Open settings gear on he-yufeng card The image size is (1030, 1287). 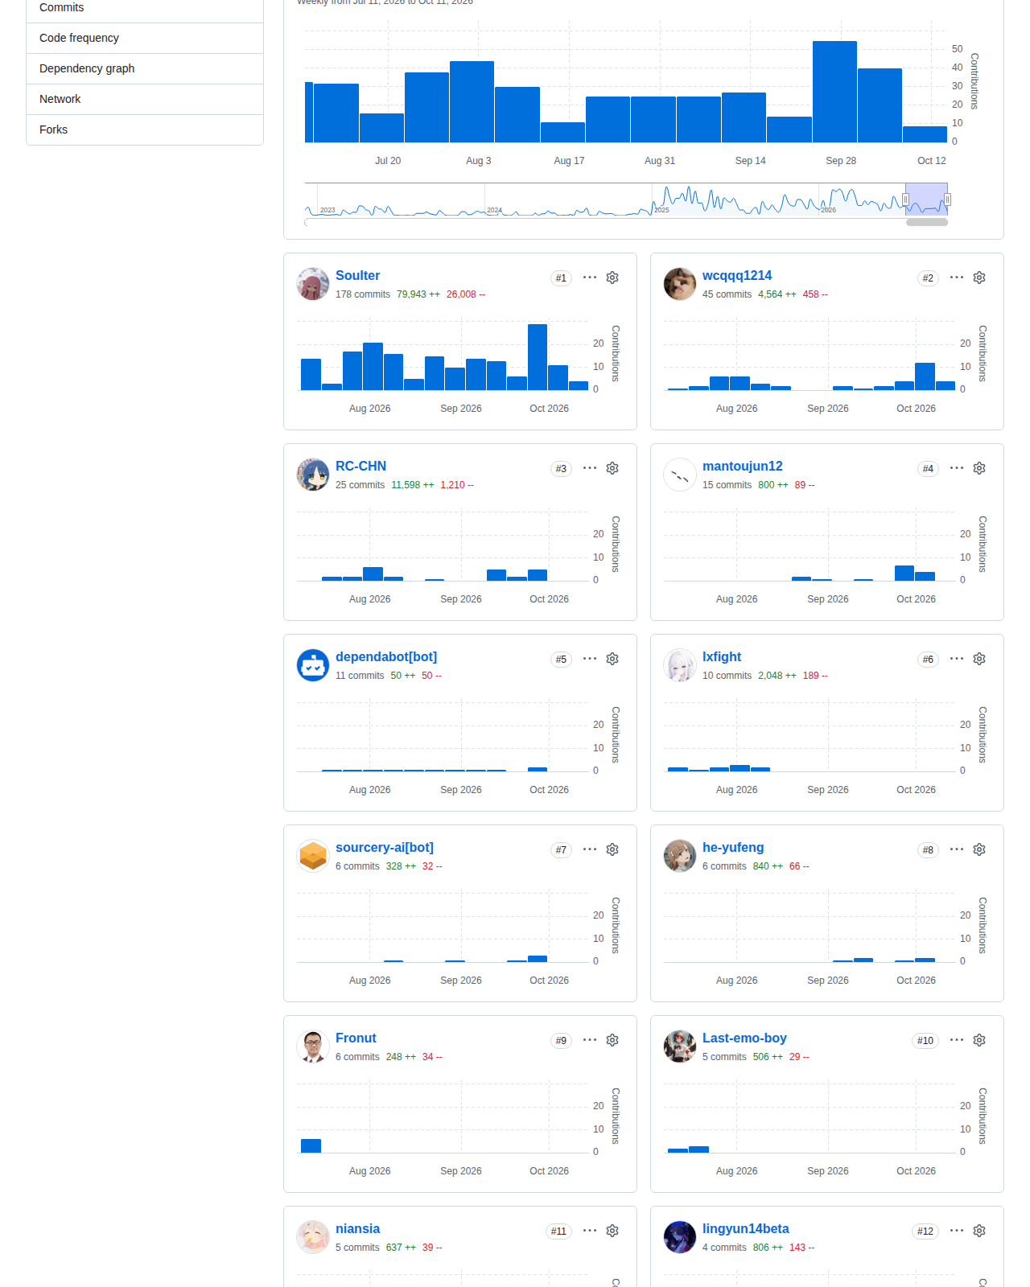pyautogui.click(x=979, y=849)
